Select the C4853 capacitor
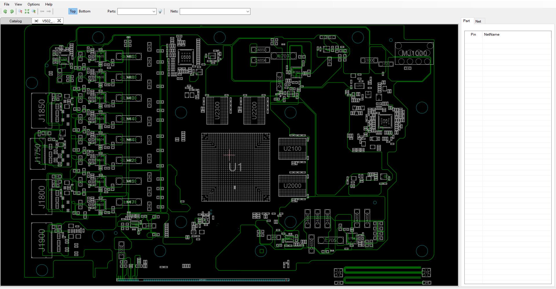The width and height of the screenshot is (556, 289). [x=260, y=50]
